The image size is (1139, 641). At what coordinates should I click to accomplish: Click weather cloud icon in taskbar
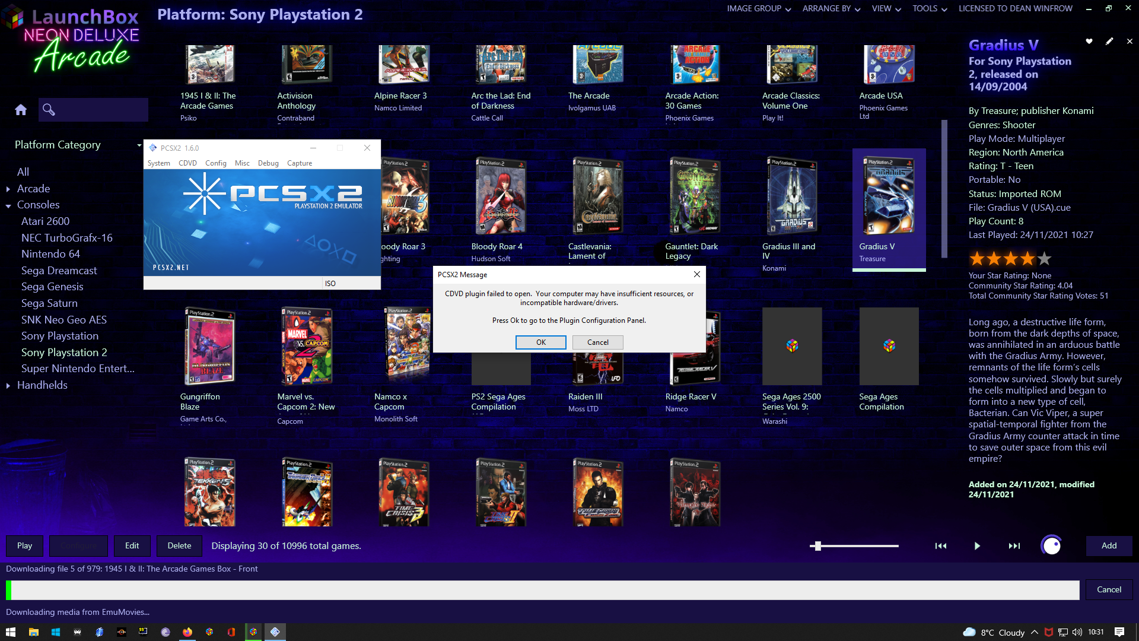point(969,632)
